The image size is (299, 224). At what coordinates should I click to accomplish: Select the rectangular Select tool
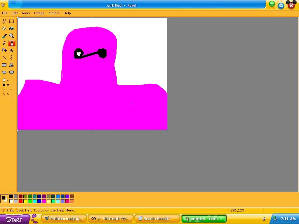pyautogui.click(x=12, y=21)
